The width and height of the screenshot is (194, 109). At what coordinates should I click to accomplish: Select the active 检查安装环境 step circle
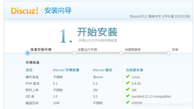[27, 53]
